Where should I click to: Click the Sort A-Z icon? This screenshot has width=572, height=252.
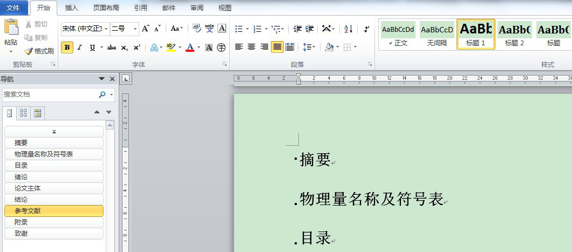click(x=348, y=29)
